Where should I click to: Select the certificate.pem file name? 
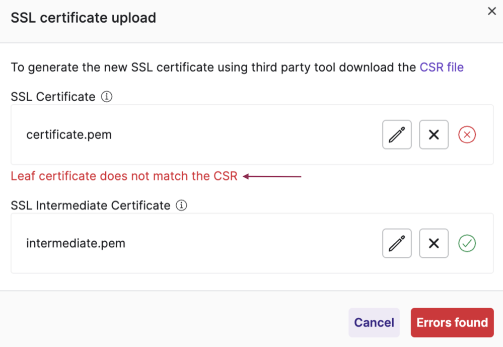69,134
